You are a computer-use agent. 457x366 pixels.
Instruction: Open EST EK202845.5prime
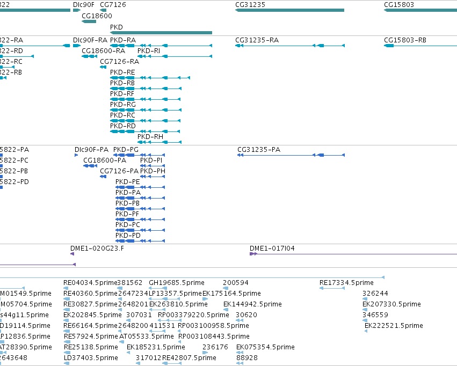[92, 315]
